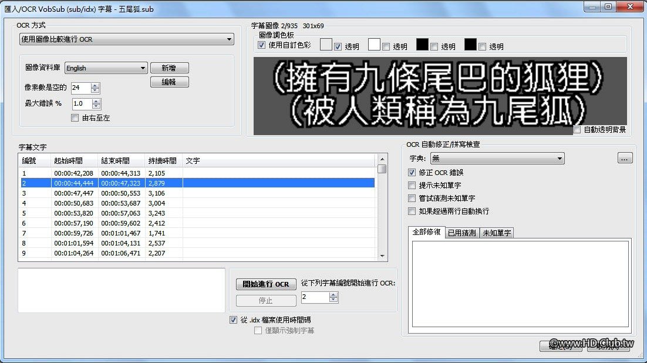Click the 新增 button
This screenshot has height=363, width=647.
[x=169, y=68]
